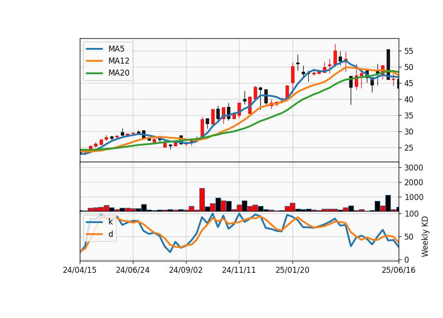Click the MA12 legend label

point(119,61)
